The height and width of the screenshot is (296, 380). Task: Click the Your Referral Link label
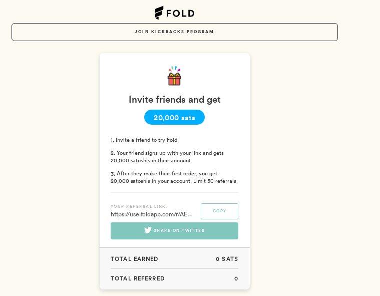coord(139,206)
